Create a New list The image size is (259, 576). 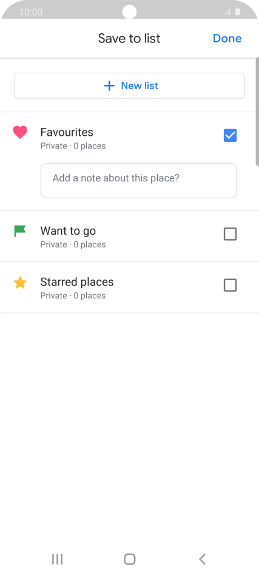[129, 86]
